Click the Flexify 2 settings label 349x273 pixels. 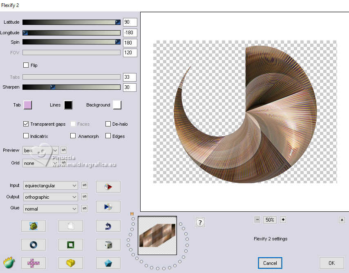tap(271, 239)
